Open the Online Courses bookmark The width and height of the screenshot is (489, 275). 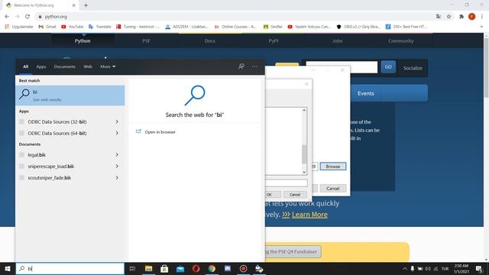(x=235, y=27)
